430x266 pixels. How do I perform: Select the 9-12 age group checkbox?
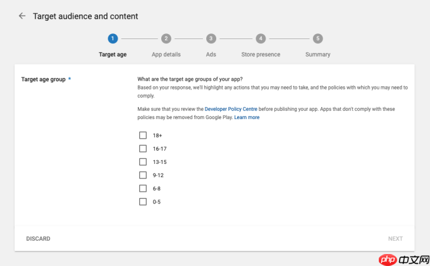(x=143, y=175)
